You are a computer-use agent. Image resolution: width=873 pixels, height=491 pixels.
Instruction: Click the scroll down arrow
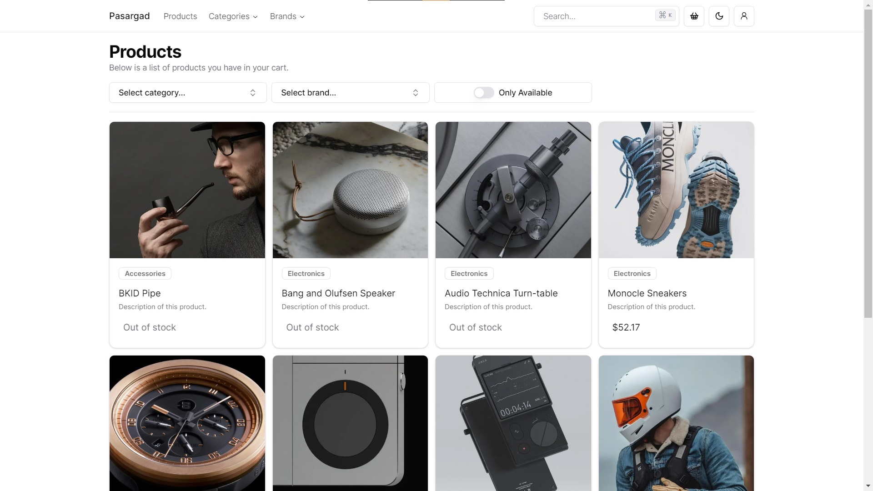[868, 486]
